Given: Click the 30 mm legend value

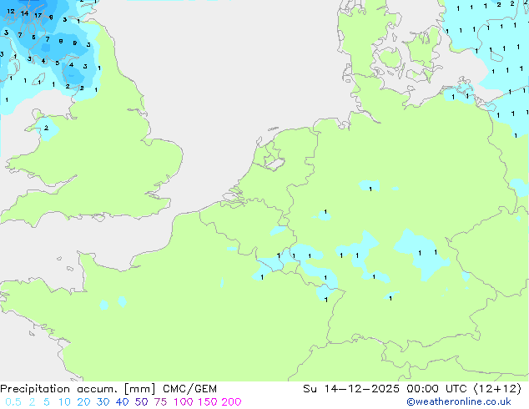Looking at the screenshot, I should click(x=103, y=402).
